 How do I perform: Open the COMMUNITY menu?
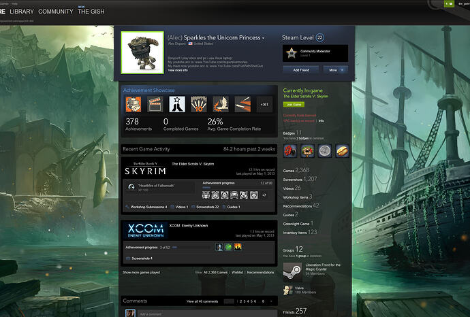56,12
